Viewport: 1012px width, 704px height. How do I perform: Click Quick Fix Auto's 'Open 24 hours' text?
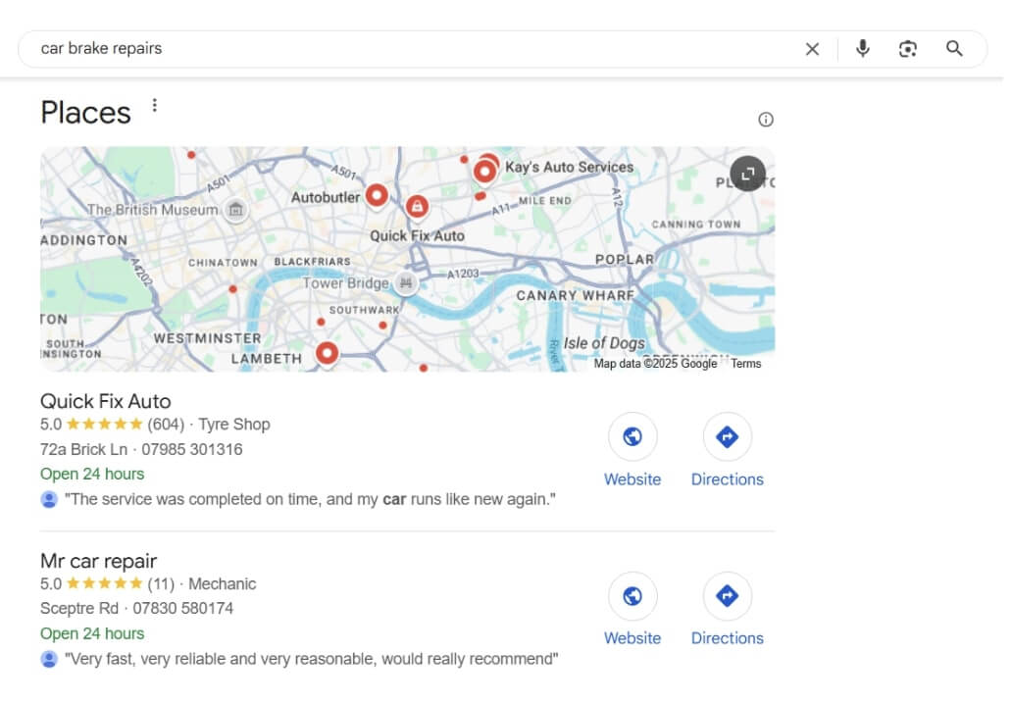tap(92, 477)
